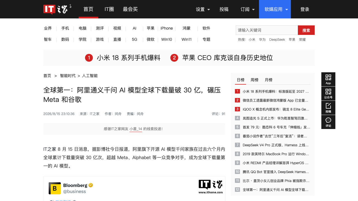Open 最会买 in the top navigation

pos(130,9)
